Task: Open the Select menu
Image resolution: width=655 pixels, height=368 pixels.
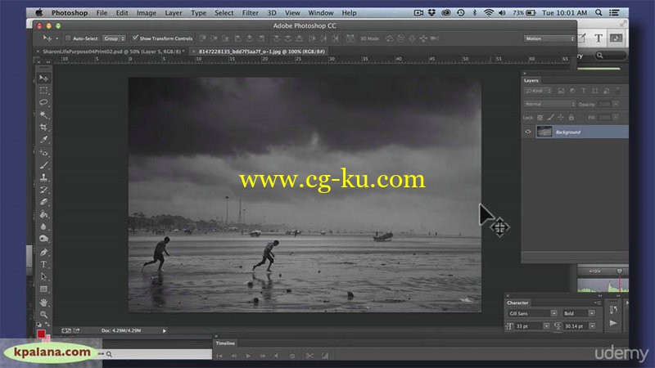Action: pos(224,12)
